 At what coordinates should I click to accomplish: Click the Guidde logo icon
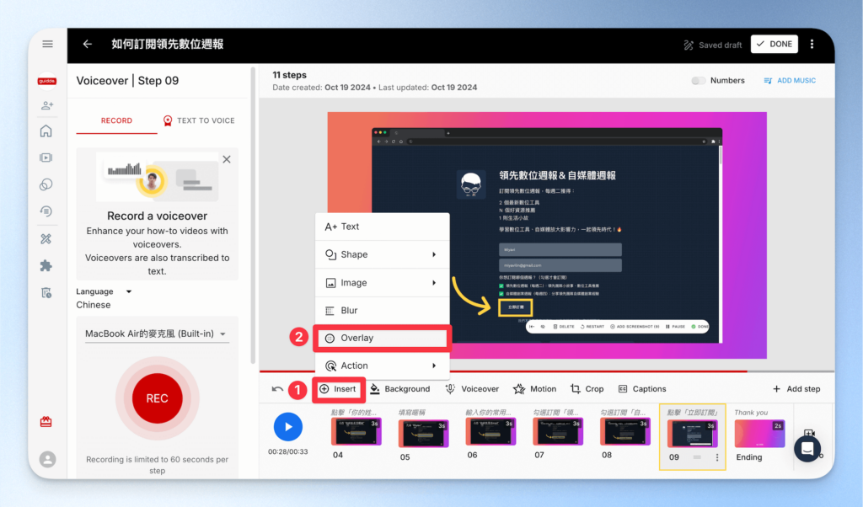[x=47, y=81]
